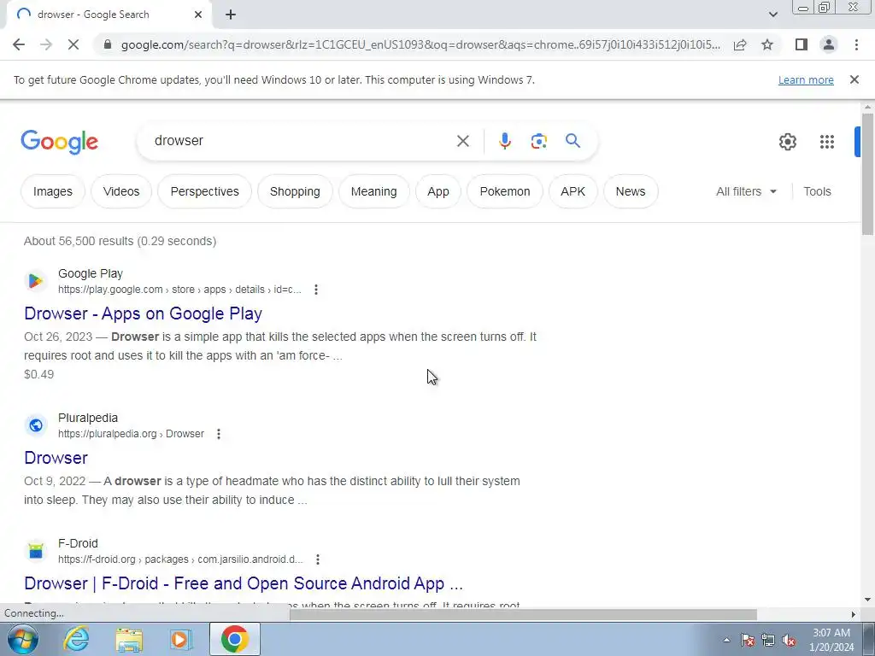Filter results by News
Image resolution: width=875 pixels, height=656 pixels.
tap(631, 191)
